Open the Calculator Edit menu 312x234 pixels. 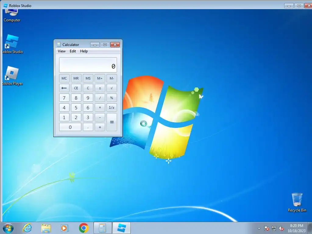pos(73,51)
